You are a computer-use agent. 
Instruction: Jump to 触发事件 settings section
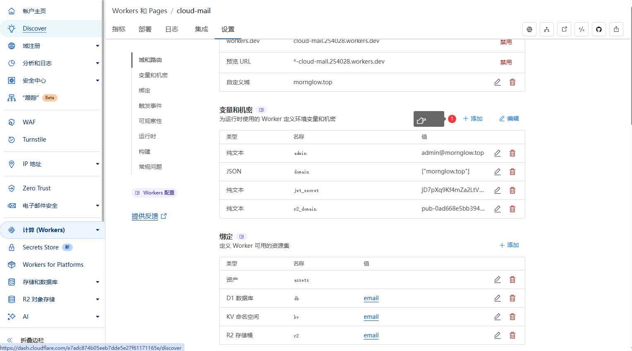click(x=150, y=106)
